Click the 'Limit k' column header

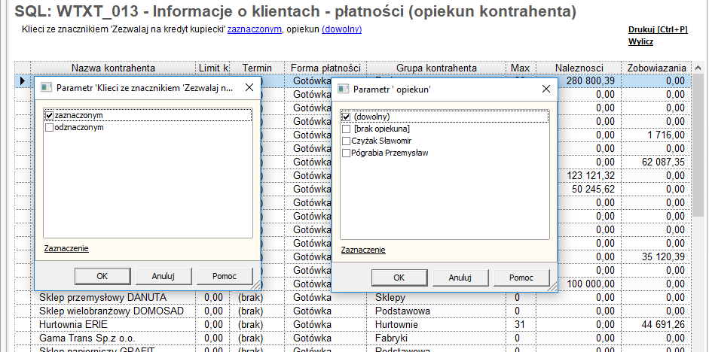click(x=213, y=68)
